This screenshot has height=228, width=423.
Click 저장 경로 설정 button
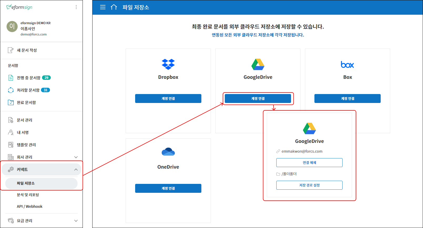(x=309, y=185)
